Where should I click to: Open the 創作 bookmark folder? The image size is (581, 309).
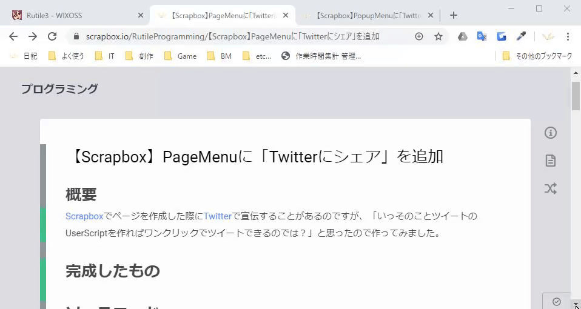point(139,56)
